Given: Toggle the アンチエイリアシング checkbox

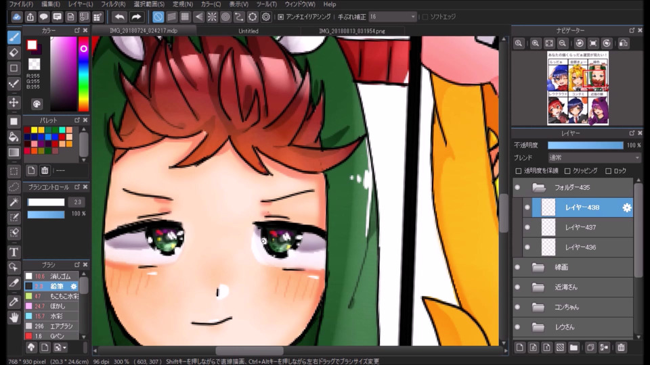Looking at the screenshot, I should click(x=281, y=16).
